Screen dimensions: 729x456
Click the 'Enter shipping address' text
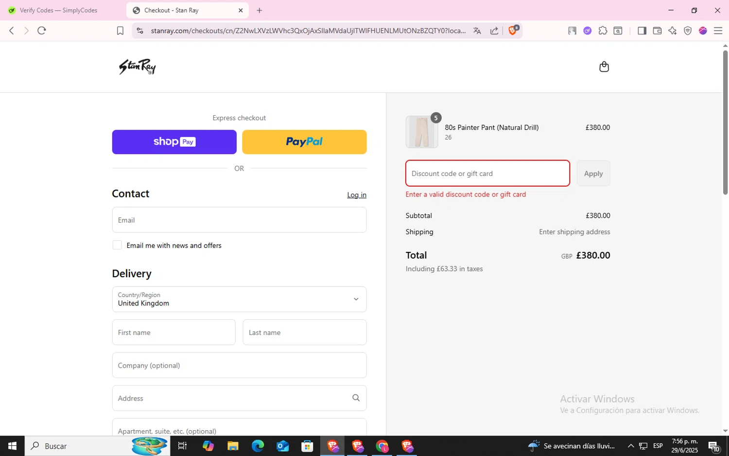click(574, 232)
